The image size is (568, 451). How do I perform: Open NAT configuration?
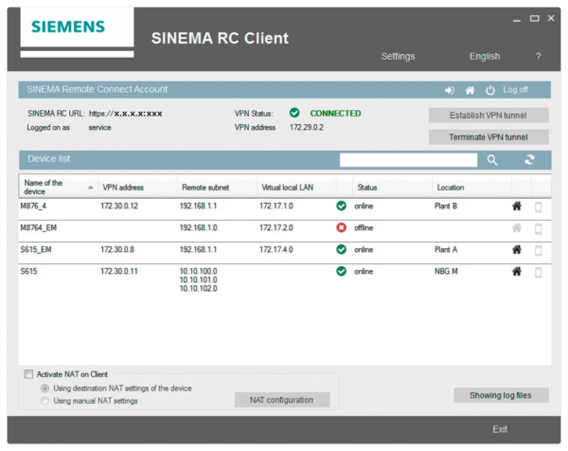click(x=282, y=400)
